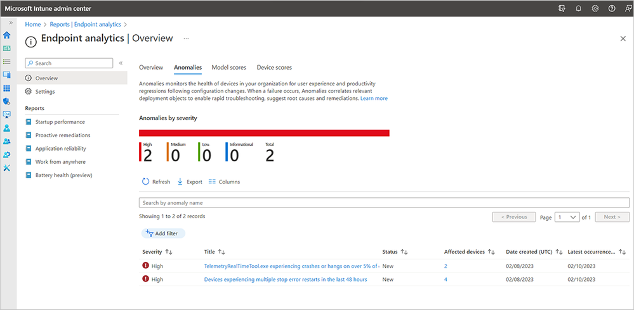Open the Columns chooser

[x=224, y=182]
